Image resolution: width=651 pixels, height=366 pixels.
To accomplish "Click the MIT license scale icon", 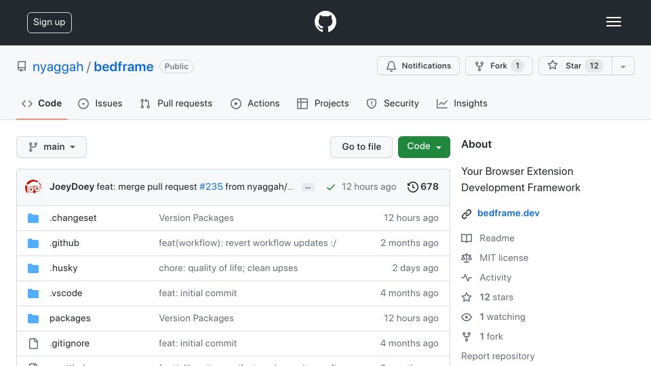I will (467, 258).
